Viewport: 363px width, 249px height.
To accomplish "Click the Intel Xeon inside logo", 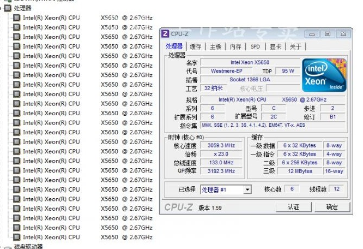I will coord(324,75).
